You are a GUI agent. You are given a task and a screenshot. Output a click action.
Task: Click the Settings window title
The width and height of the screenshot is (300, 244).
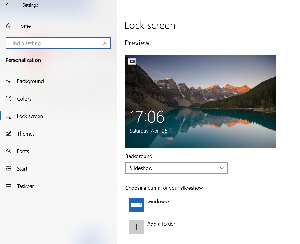pyautogui.click(x=30, y=5)
